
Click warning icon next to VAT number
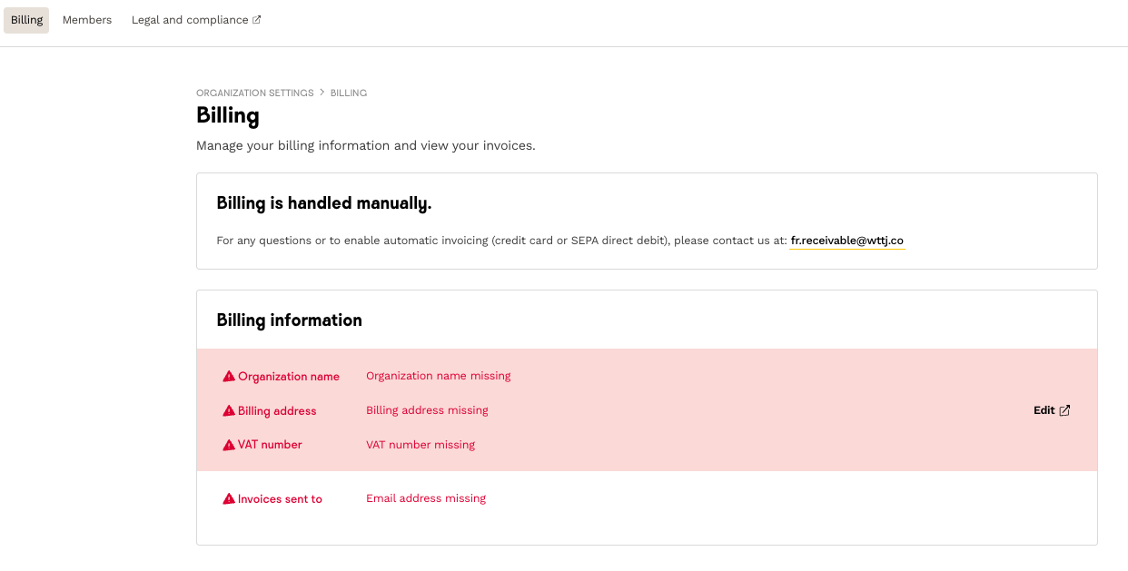pos(229,445)
